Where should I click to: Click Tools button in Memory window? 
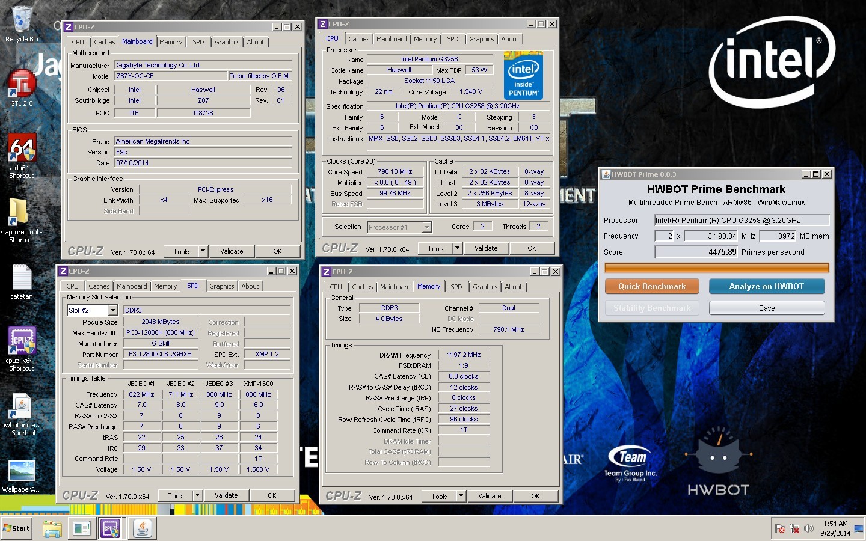pyautogui.click(x=439, y=496)
